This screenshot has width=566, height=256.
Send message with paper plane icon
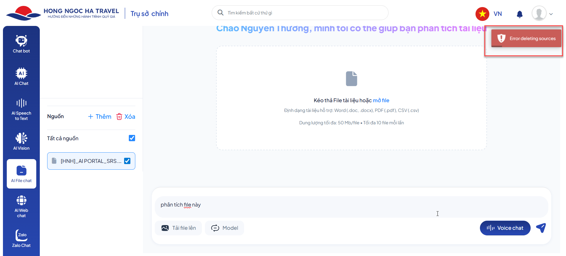pos(541,228)
